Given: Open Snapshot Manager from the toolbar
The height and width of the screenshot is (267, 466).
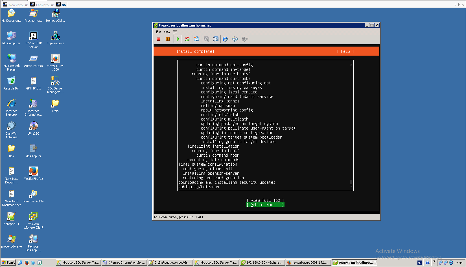Looking at the screenshot, I should (216, 39).
